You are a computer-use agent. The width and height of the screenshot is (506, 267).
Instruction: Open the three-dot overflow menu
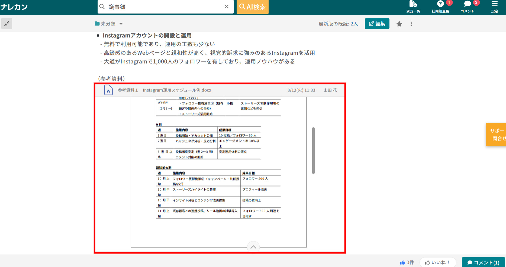[x=411, y=24]
